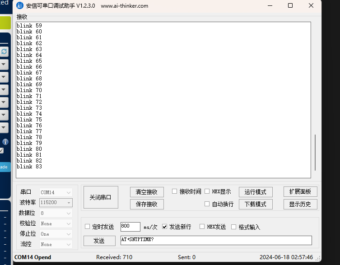Open the 数据位 dropdown

56,213
